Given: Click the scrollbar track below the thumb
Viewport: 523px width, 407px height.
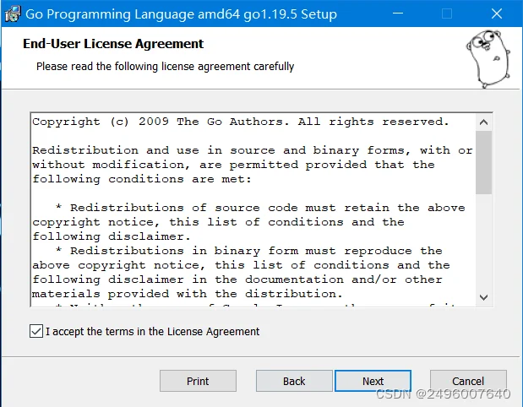Looking at the screenshot, I should (483, 241).
